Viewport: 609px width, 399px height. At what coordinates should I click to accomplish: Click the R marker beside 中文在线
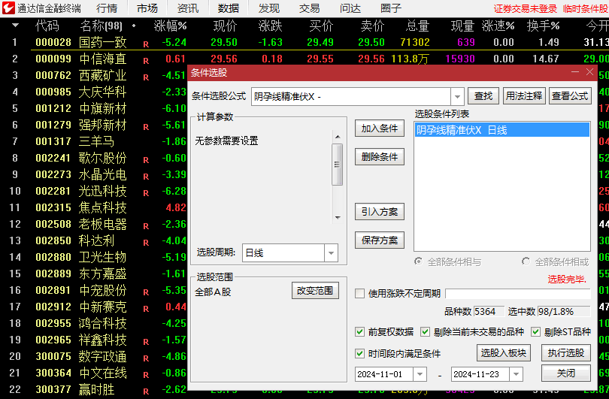[146, 375]
